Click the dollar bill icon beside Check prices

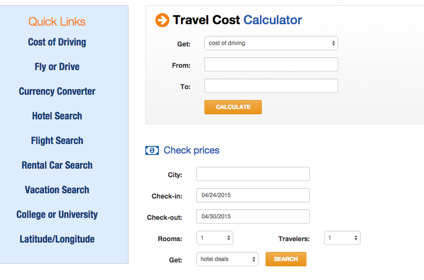point(152,150)
